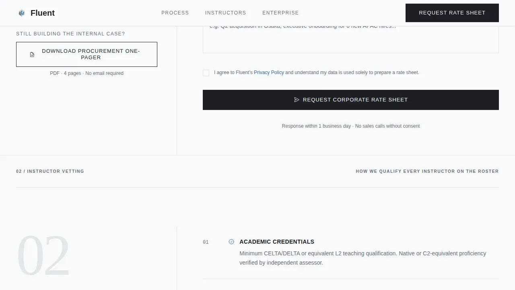
Task: Click "Still building the internal case?" text
Action: tap(70, 34)
